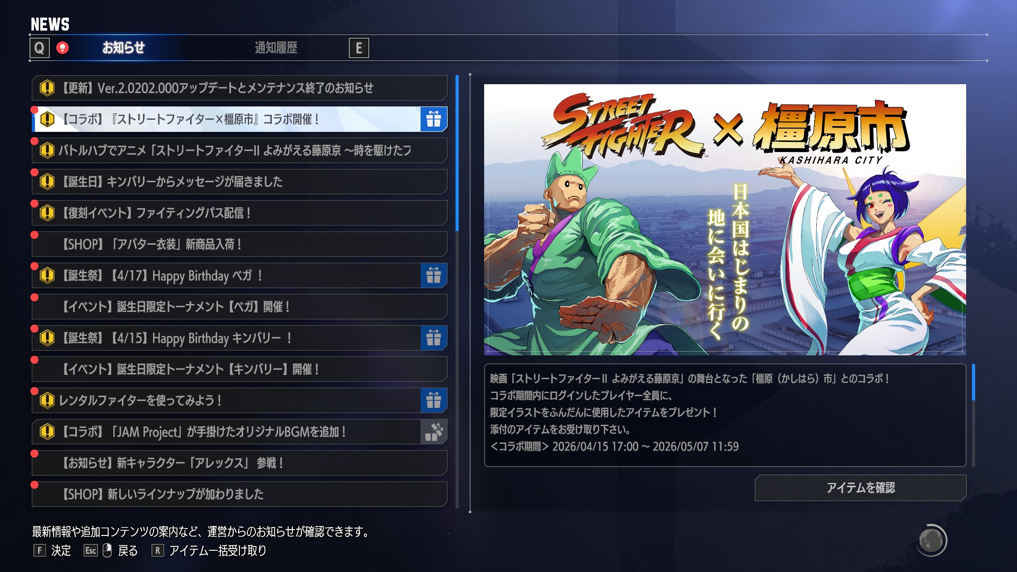This screenshot has width=1017, height=572.
Task: Click the Q key tab-switch icon
Action: (x=40, y=48)
